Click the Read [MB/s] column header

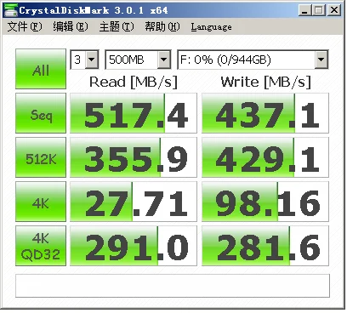(x=134, y=82)
